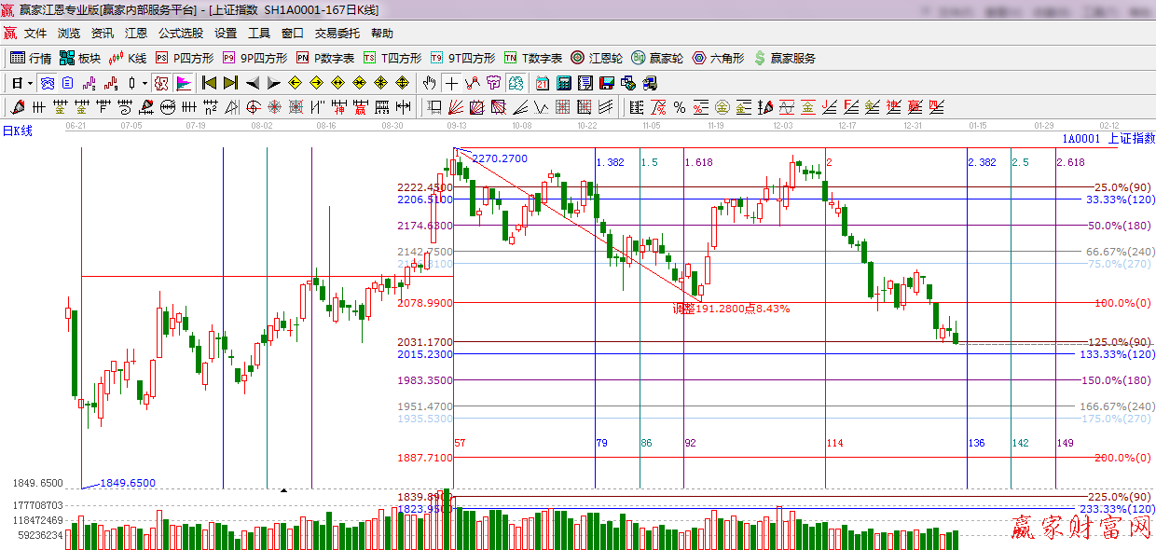Open the P四方形 square chart
Viewport: 1156px width, 550px height.
pos(184,58)
